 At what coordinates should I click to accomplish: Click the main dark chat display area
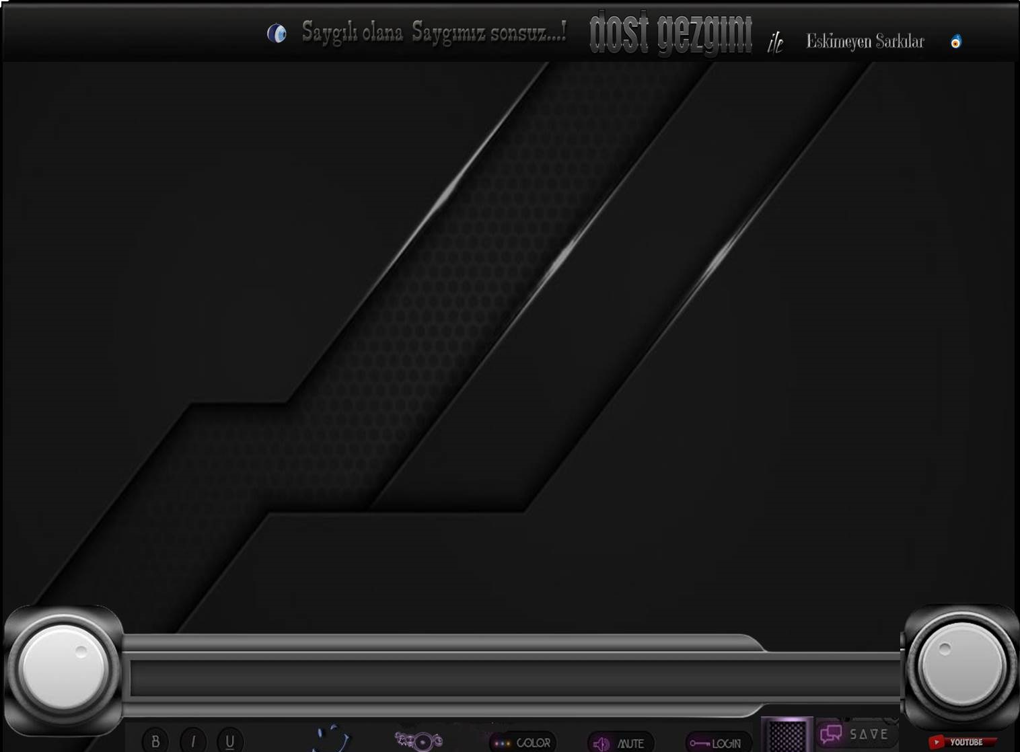pyautogui.click(x=509, y=336)
